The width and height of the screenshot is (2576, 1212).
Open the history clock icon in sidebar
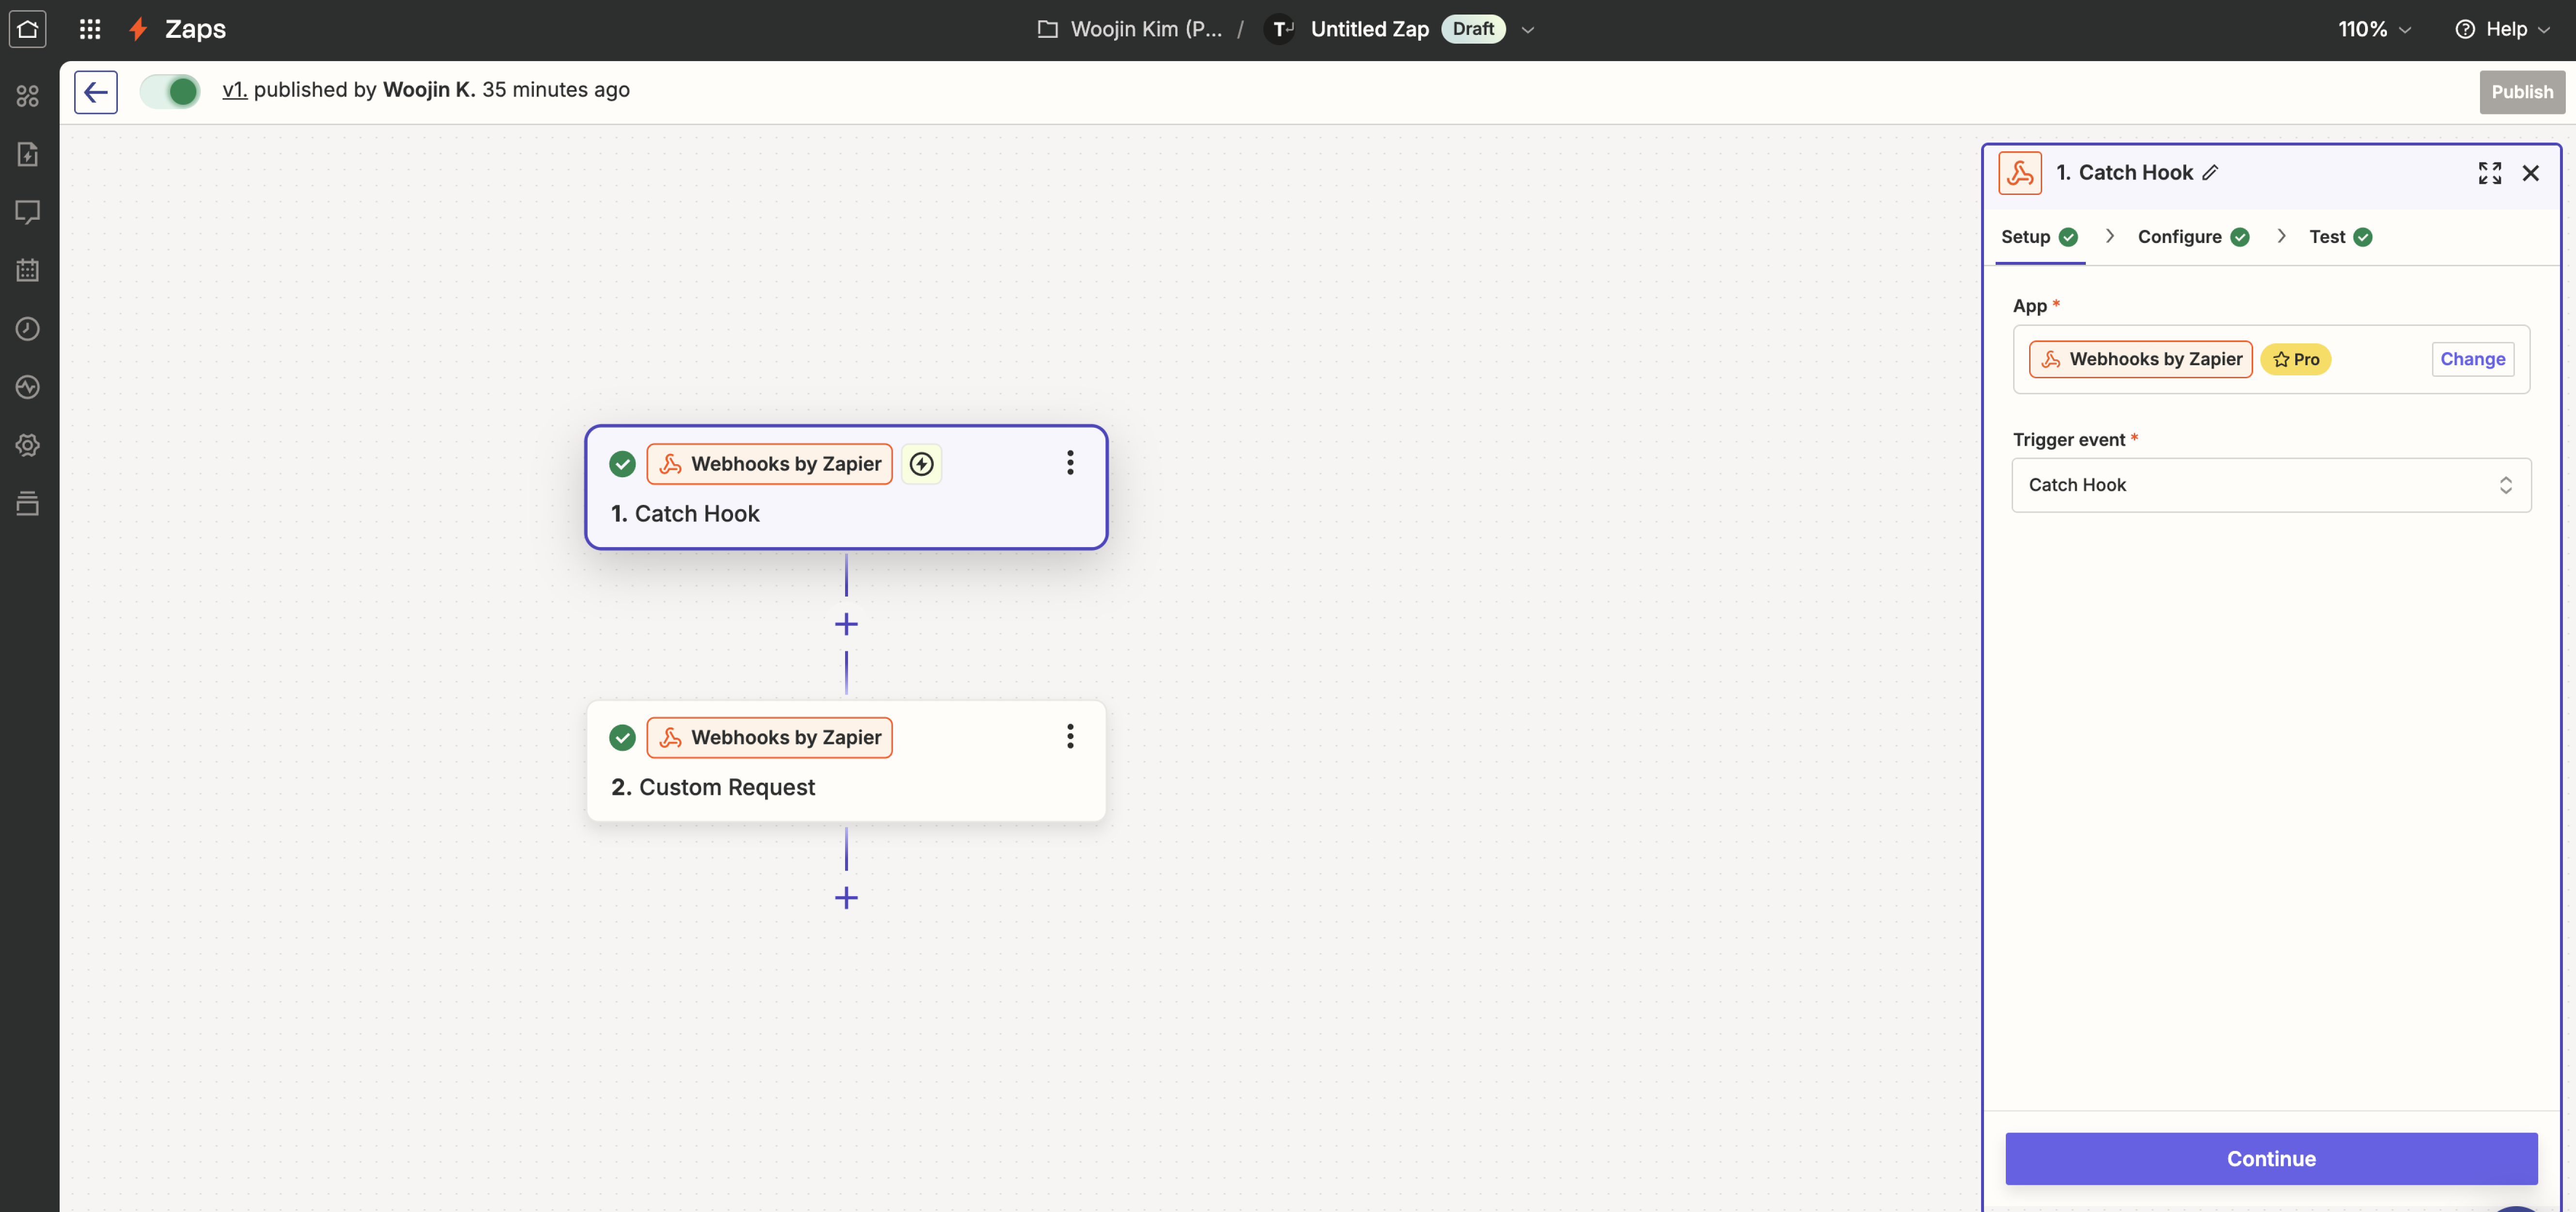(x=28, y=329)
